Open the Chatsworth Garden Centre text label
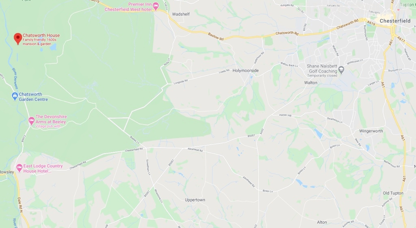The width and height of the screenshot is (416, 228). click(33, 97)
